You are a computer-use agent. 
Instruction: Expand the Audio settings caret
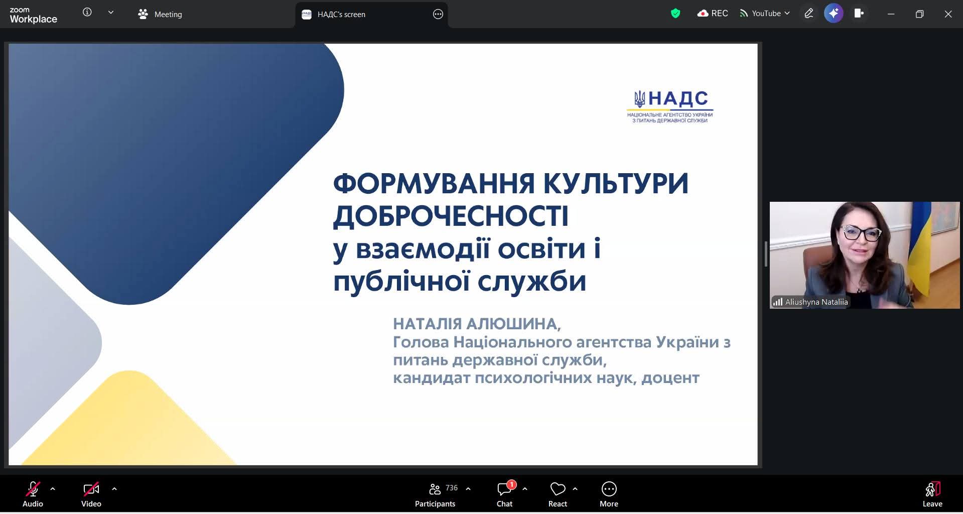coord(53,488)
